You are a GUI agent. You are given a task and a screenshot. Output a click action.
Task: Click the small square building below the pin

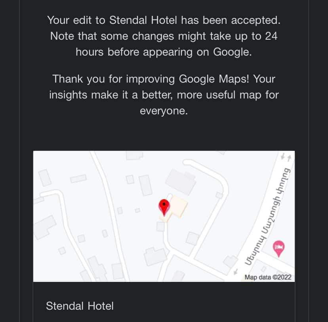tap(160, 227)
